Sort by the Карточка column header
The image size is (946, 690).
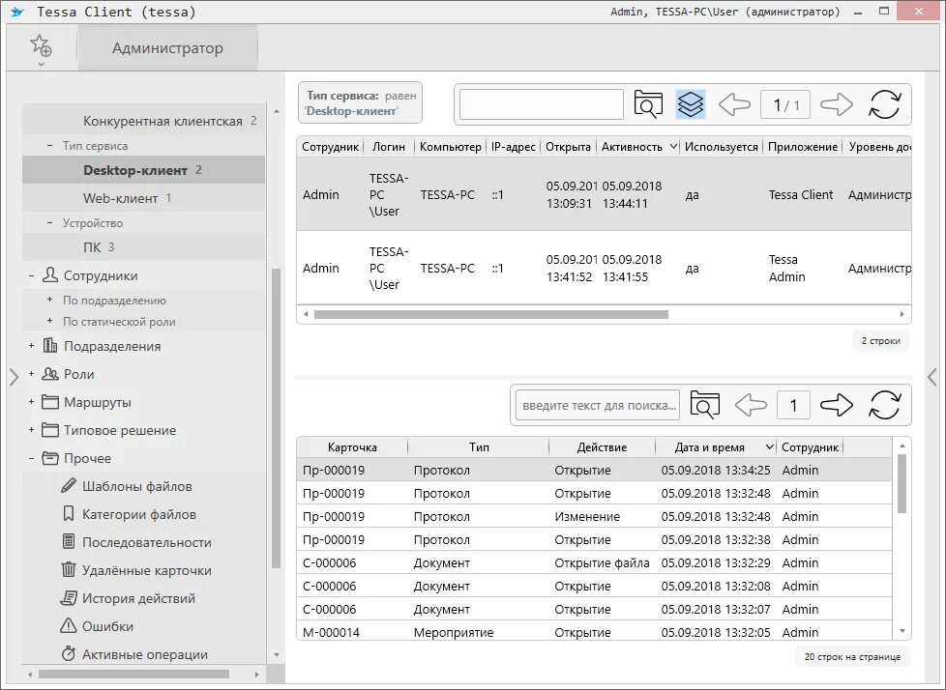point(352,447)
